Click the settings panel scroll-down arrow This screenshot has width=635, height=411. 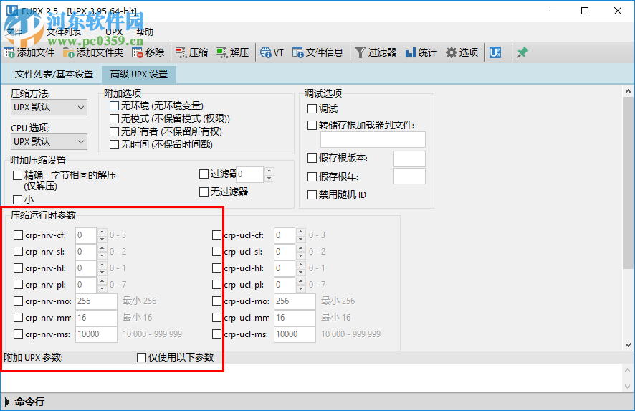pyautogui.click(x=628, y=345)
